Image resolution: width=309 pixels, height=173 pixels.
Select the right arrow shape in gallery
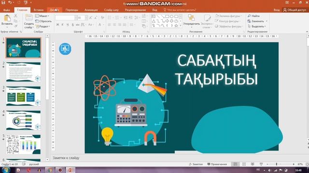click(167, 21)
